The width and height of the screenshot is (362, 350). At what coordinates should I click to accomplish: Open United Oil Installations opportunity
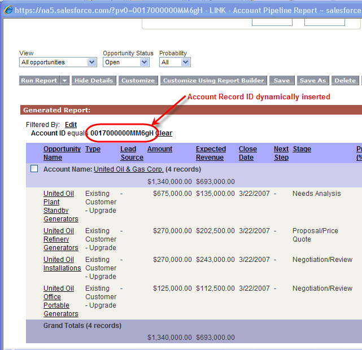[62, 264]
